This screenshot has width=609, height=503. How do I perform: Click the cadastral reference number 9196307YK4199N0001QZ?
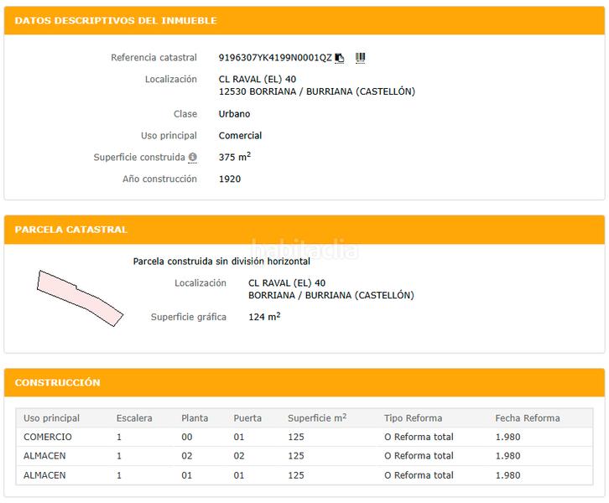coord(275,58)
